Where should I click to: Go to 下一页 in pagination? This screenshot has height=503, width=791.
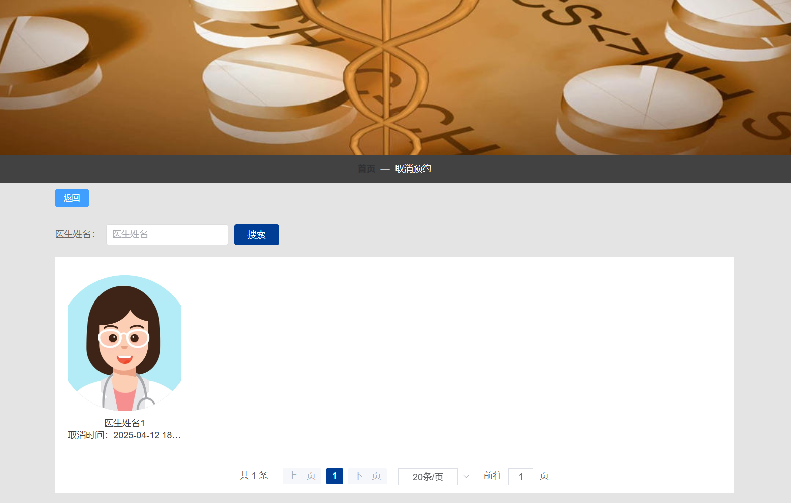(x=367, y=476)
